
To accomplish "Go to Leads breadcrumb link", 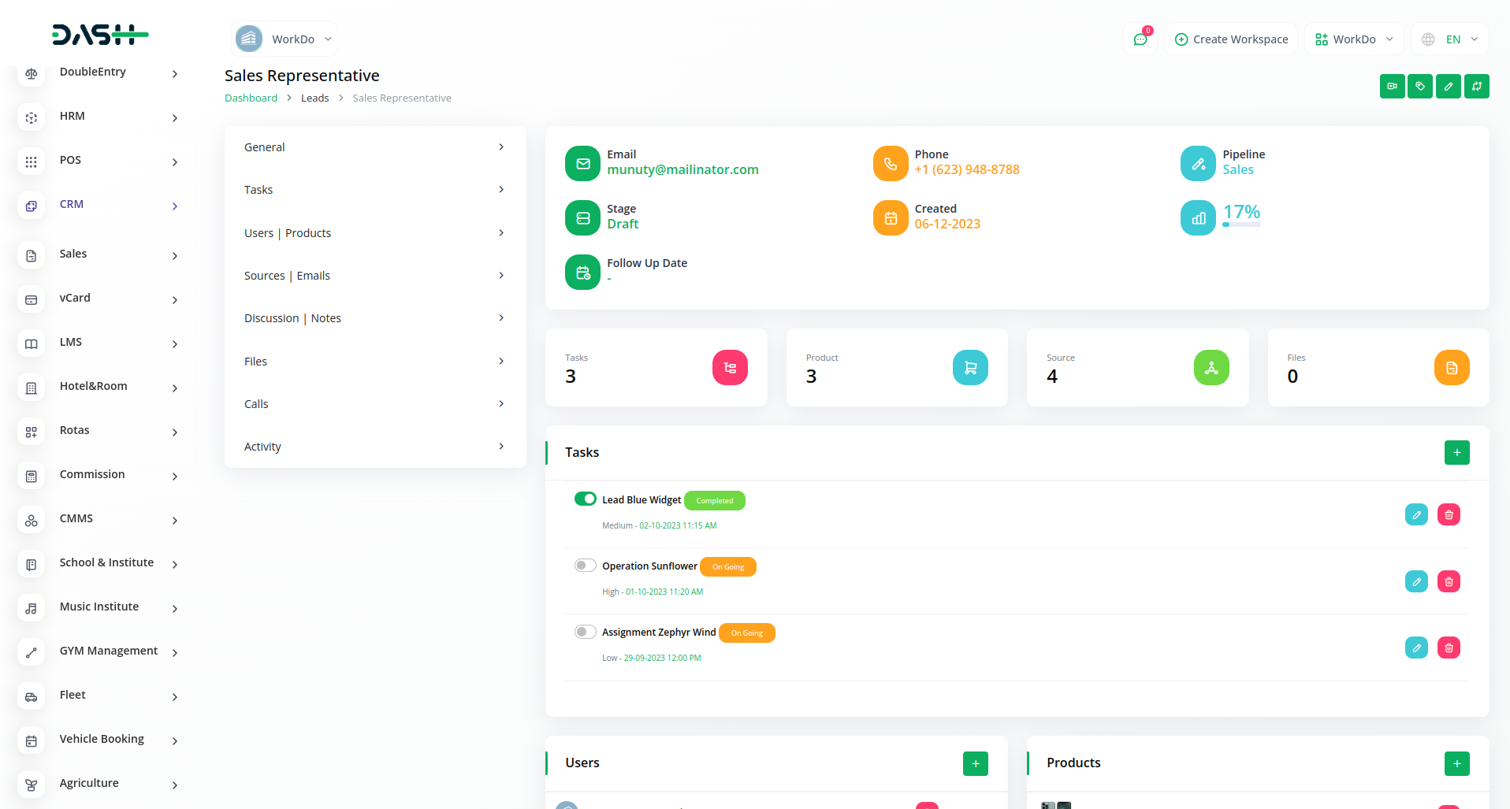I will (x=314, y=98).
